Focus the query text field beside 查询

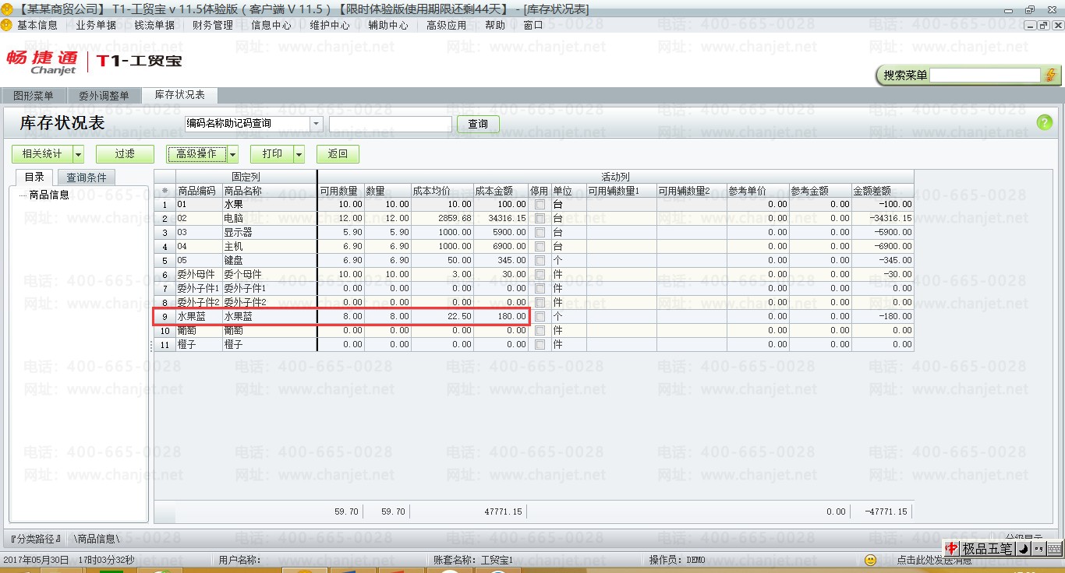(x=391, y=124)
